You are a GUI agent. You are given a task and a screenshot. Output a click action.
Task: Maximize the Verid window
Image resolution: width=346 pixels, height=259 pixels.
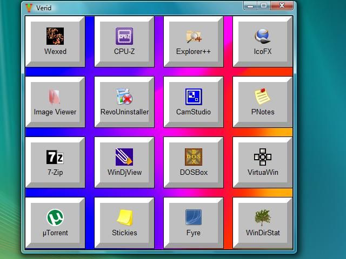coord(264,6)
